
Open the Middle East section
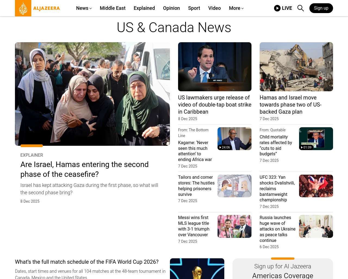click(113, 8)
